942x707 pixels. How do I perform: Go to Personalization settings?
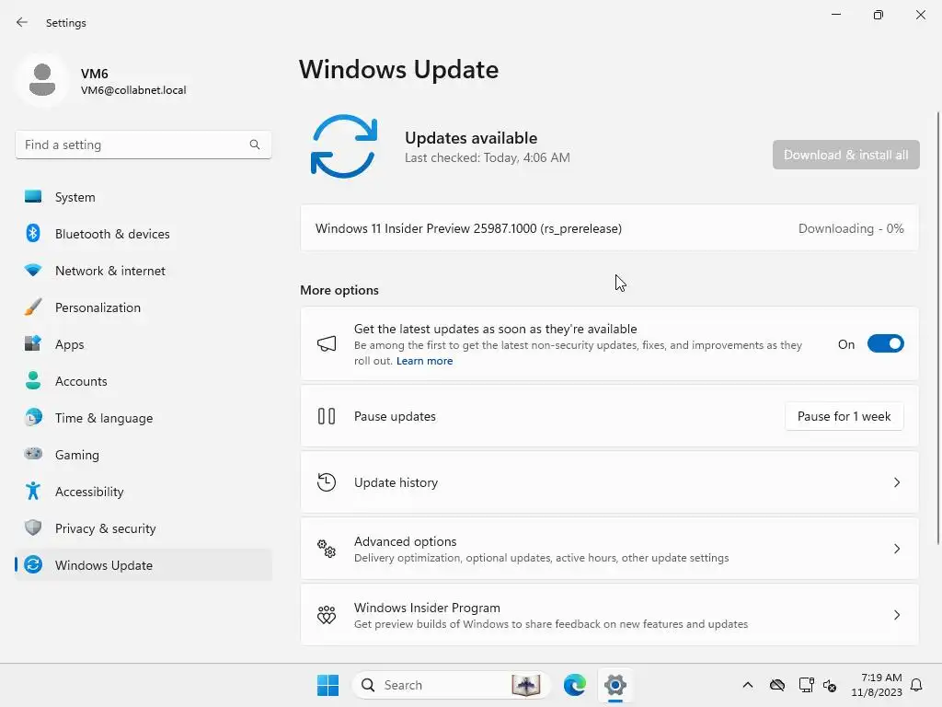(143, 307)
